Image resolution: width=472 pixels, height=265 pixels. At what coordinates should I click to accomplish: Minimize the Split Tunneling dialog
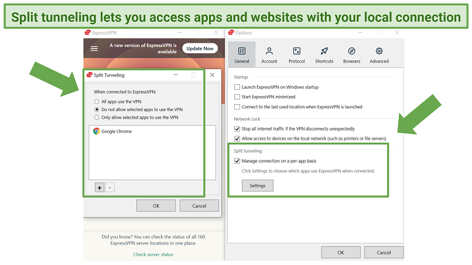(x=176, y=75)
